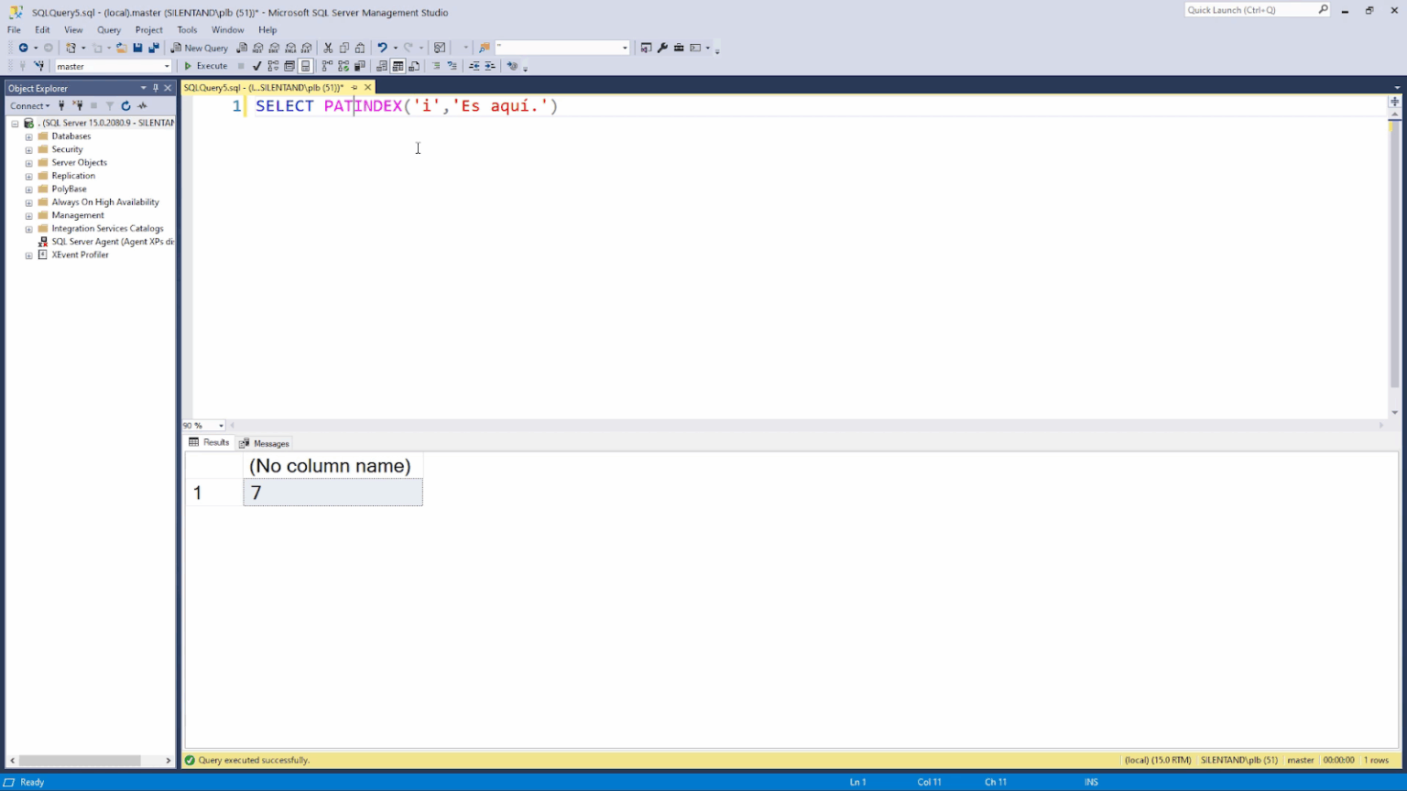Toggle word wrap comment icon on toolbar

(436, 65)
